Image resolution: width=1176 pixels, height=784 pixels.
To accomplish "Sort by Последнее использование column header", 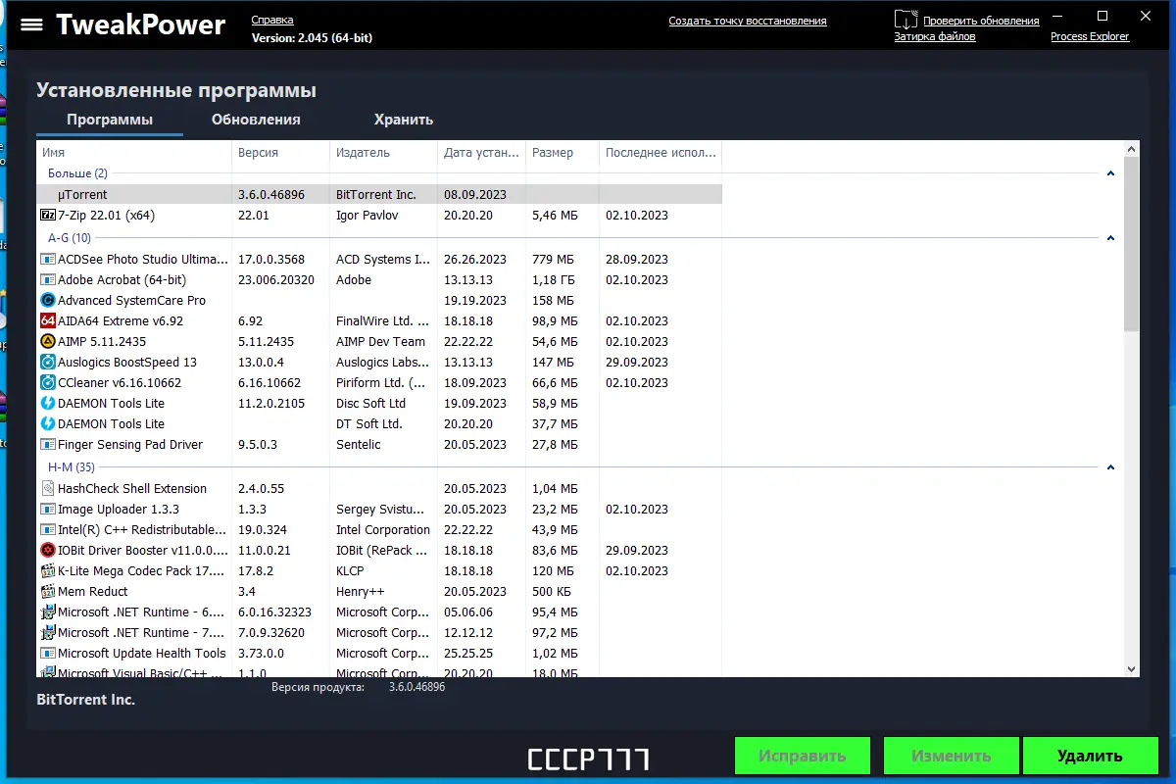I will tap(661, 153).
